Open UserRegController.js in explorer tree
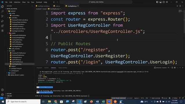 (x=18, y=31)
